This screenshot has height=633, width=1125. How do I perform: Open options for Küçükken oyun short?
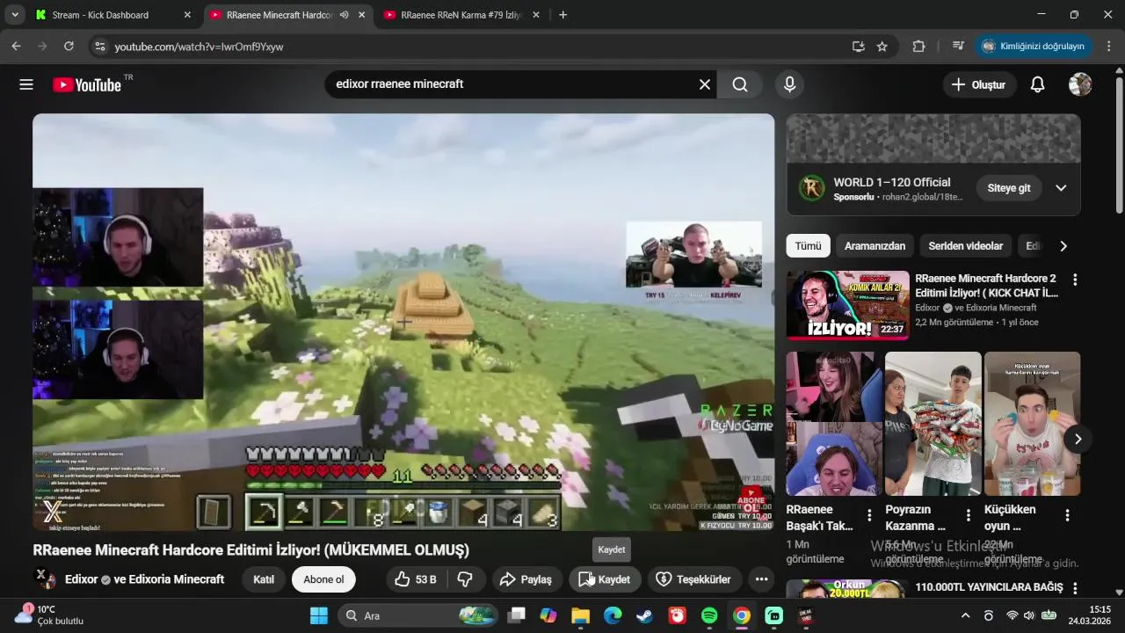1068,515
